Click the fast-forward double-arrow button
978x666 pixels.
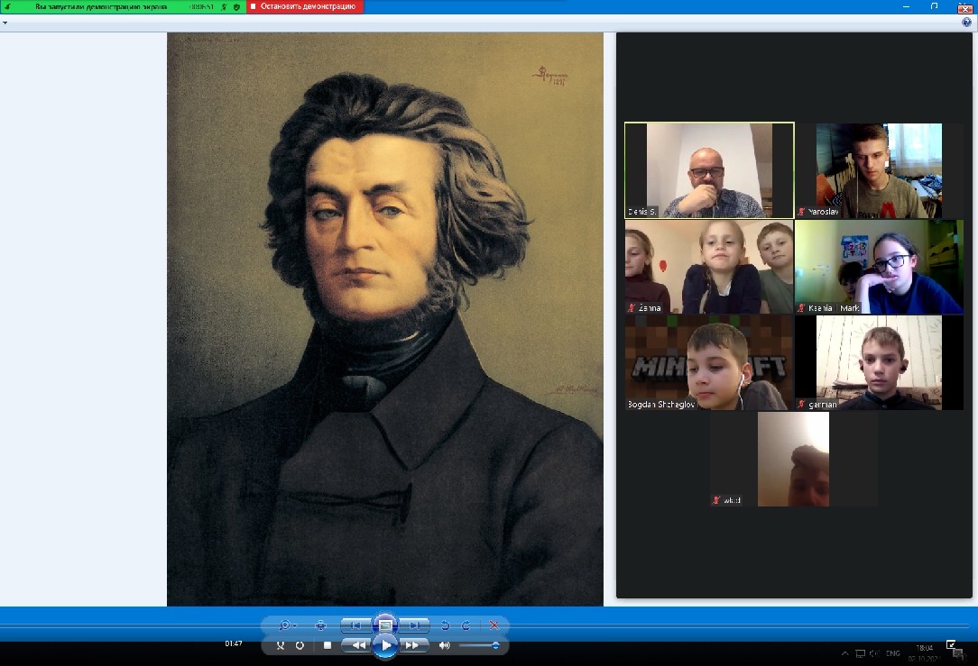point(412,645)
